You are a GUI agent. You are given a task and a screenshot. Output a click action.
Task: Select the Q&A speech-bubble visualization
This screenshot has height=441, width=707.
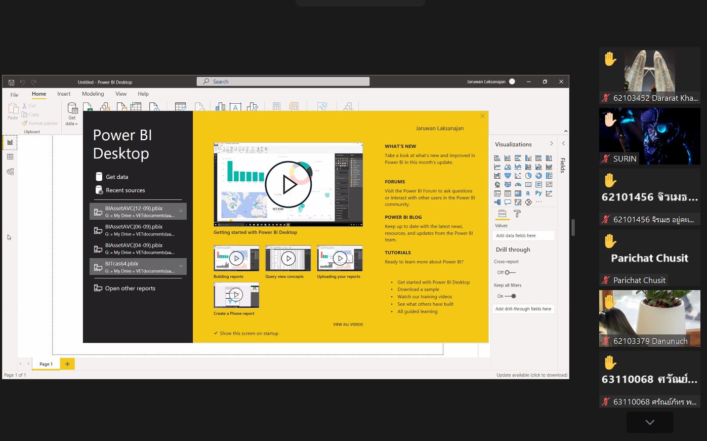click(x=508, y=202)
